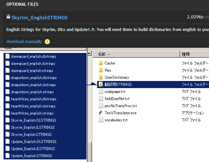Select the vocabulary.txt file name
Viewport: 209px width, 162px height.
116,120
